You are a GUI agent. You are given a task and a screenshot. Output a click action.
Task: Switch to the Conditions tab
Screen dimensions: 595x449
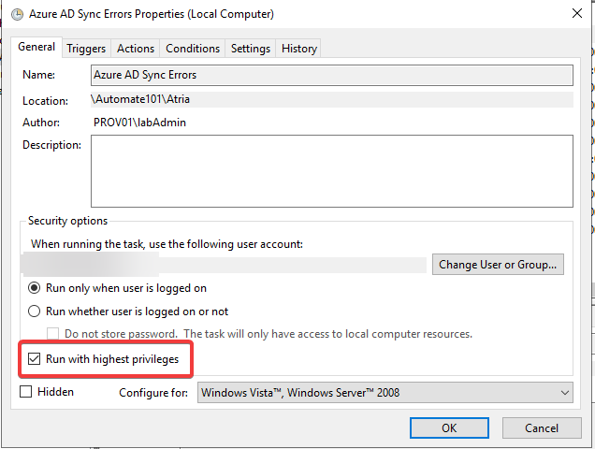point(193,49)
